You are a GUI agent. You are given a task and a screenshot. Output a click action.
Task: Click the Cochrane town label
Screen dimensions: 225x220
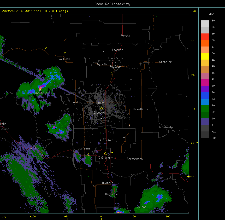pos(84,148)
